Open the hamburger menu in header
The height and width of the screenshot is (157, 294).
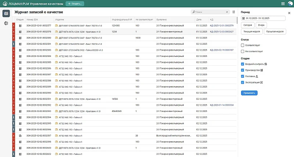click(x=283, y=4)
